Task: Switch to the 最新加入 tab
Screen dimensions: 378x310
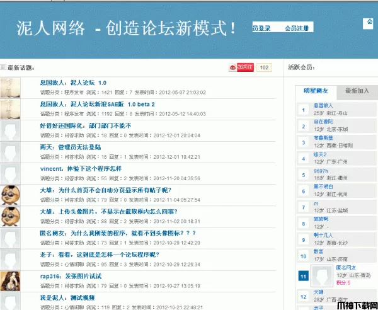Action: coord(357,91)
